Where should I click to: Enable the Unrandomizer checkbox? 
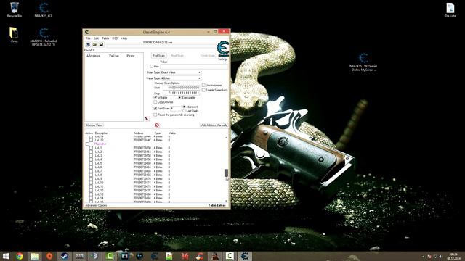tap(203, 86)
